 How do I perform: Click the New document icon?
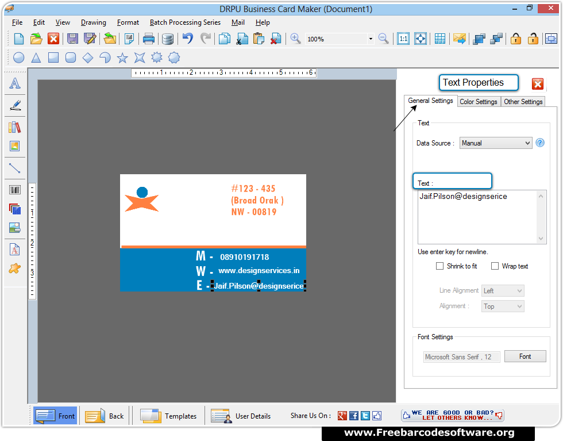(x=18, y=39)
